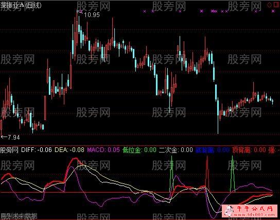The height and width of the screenshot is (220, 280).
Task: Click the indicator name 股旁网 before DIFF
Action: (9, 150)
